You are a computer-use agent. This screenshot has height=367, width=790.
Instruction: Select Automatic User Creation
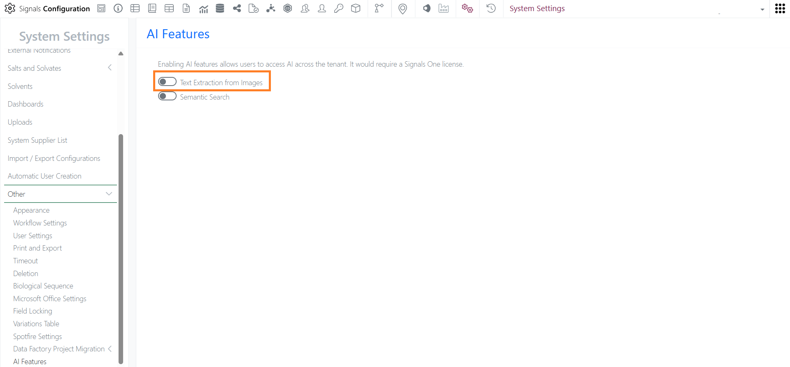click(x=44, y=176)
